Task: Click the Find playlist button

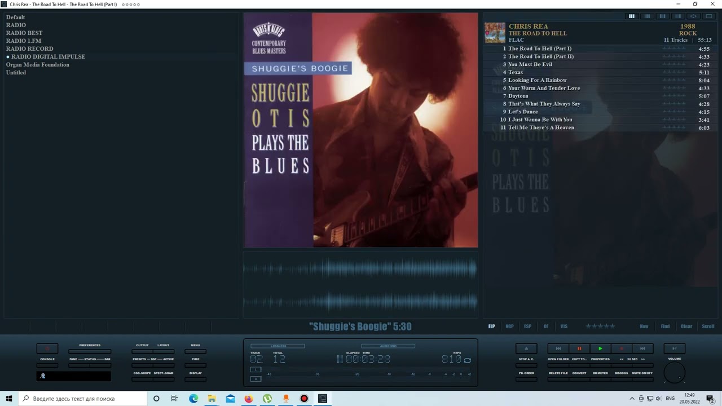Action: (666, 326)
